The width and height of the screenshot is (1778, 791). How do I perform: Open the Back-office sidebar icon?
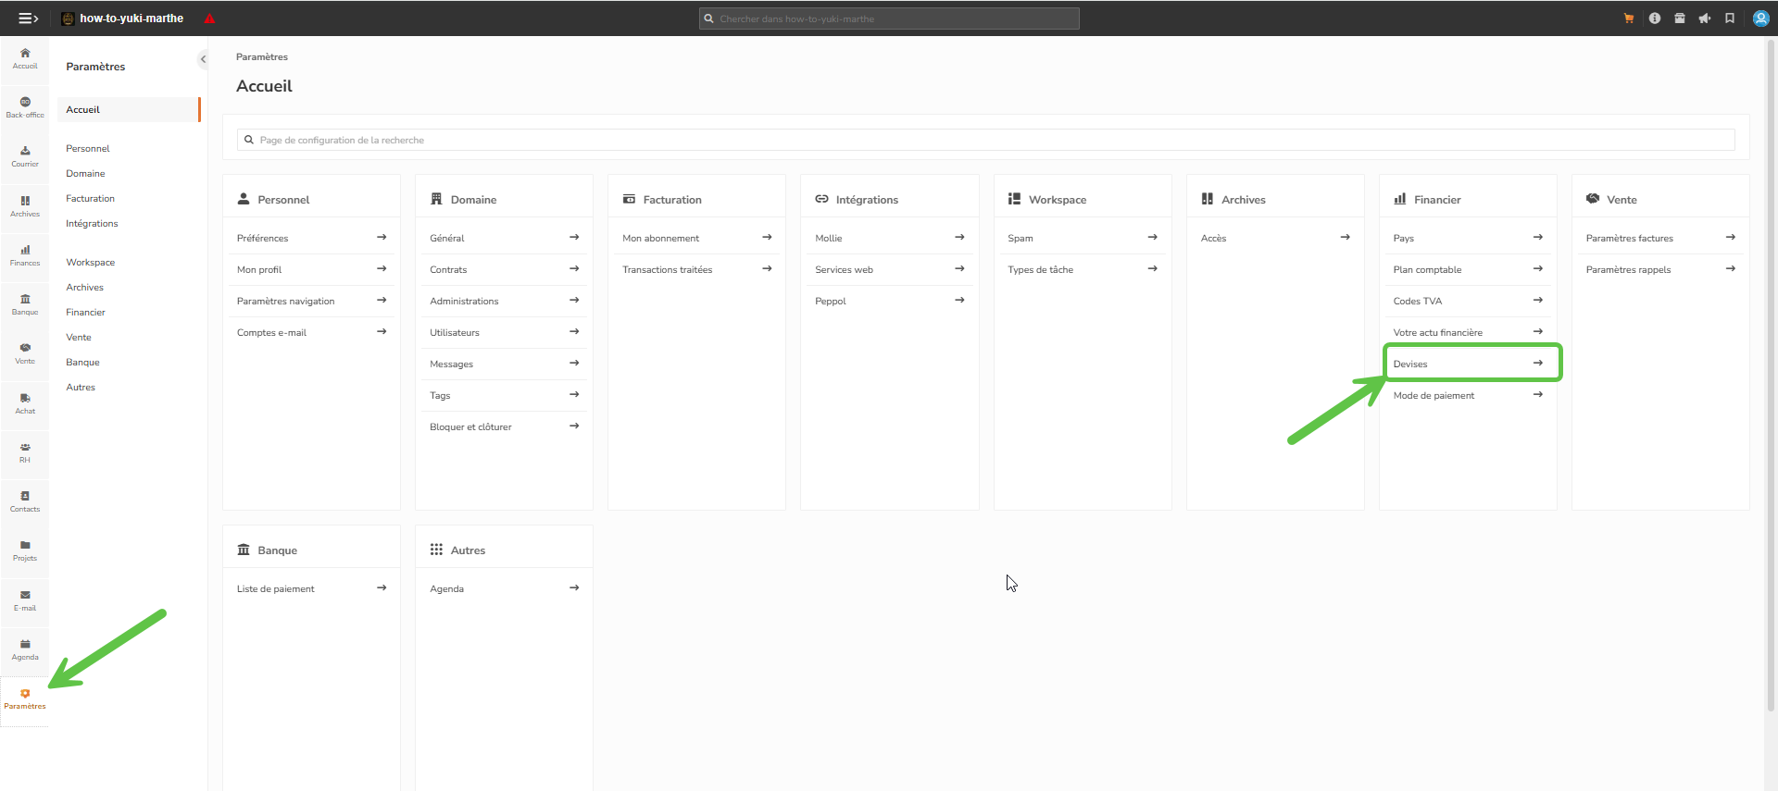(x=25, y=107)
